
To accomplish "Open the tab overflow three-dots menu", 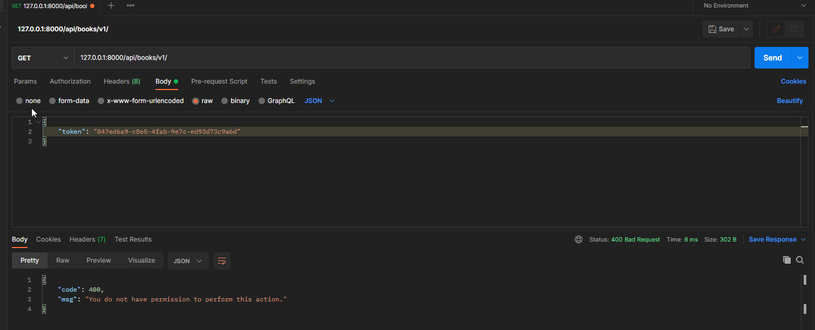I will [131, 5].
